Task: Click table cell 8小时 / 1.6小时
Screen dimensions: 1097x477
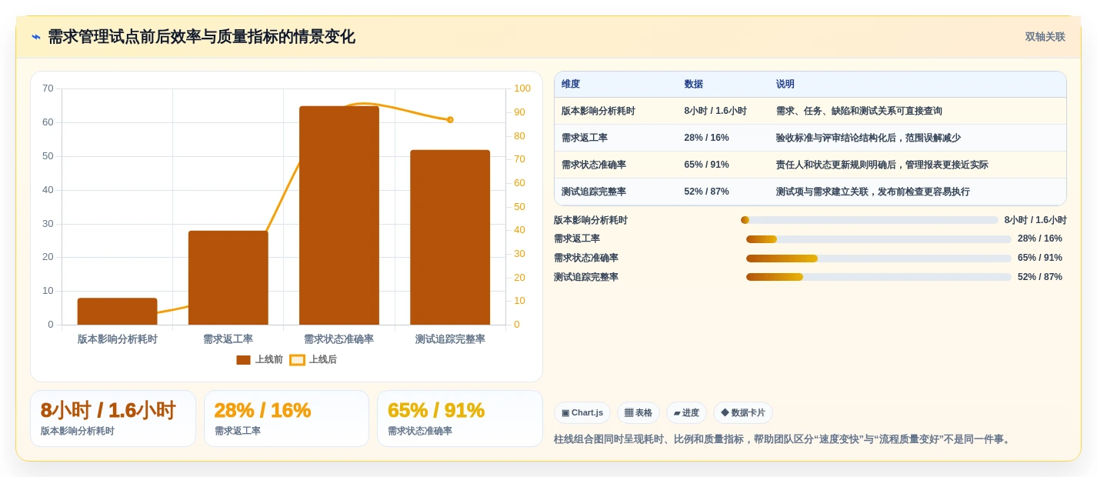Action: pyautogui.click(x=715, y=111)
